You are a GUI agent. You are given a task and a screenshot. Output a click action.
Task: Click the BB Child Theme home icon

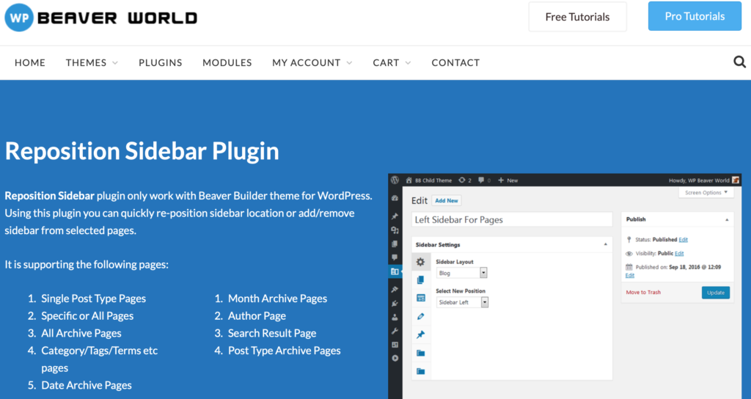point(409,180)
